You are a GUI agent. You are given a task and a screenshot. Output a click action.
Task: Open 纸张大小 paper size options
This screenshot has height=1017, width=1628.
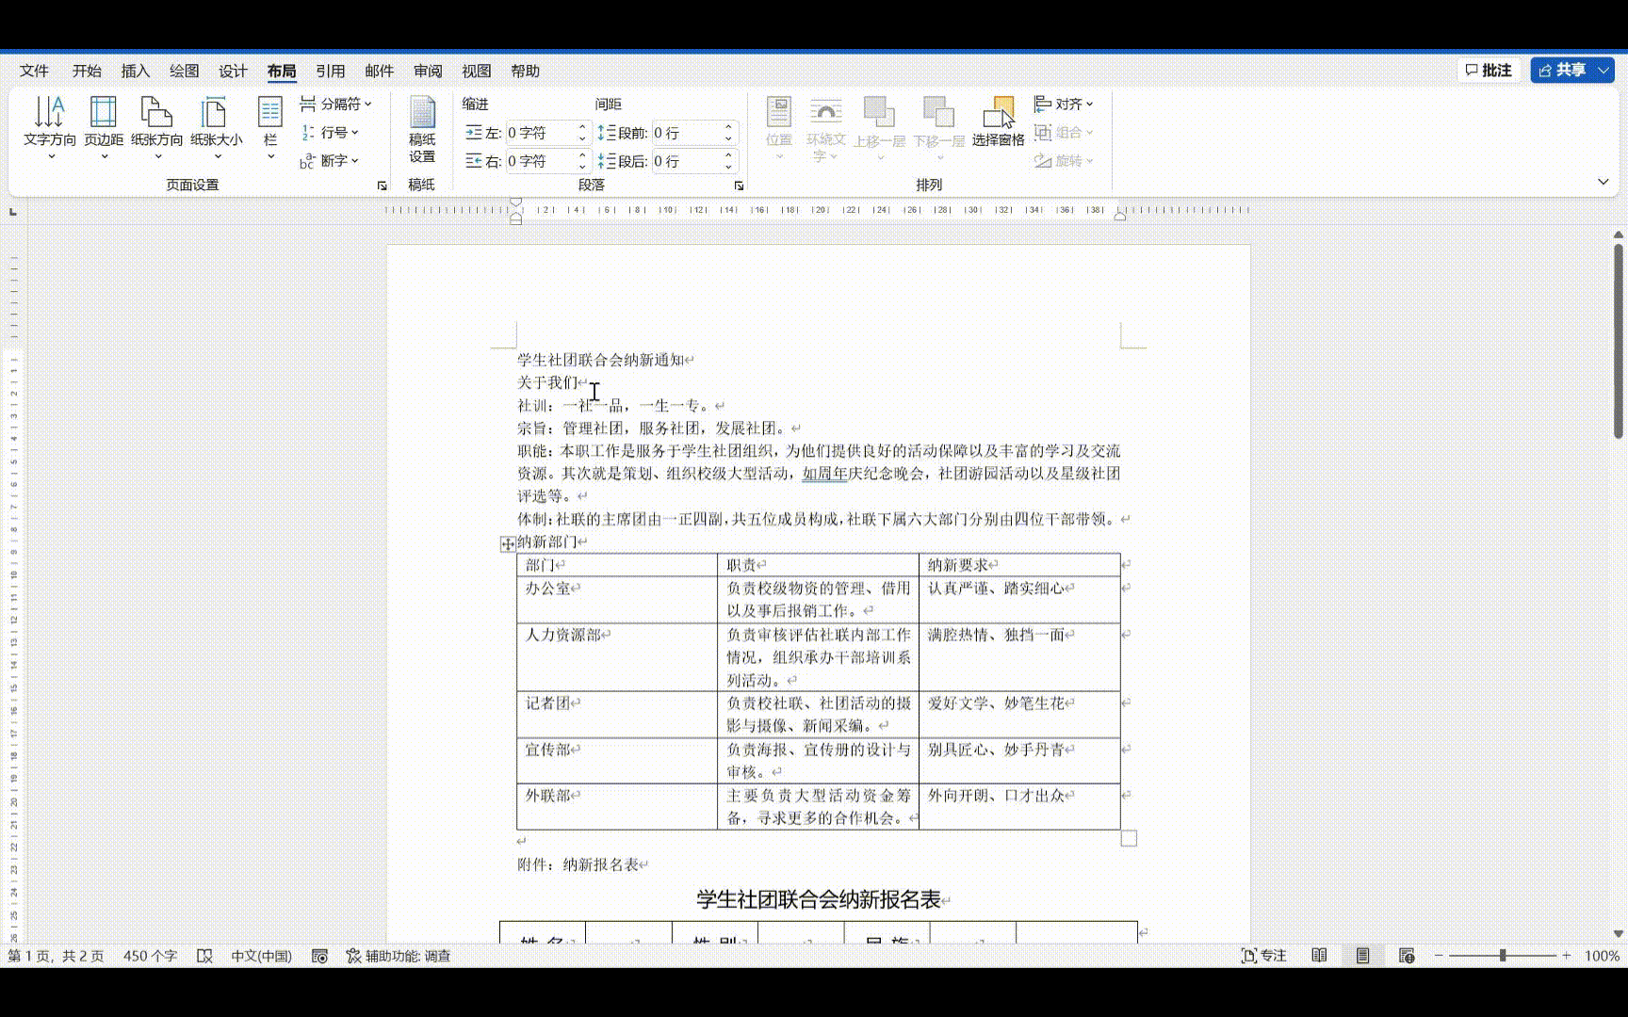pyautogui.click(x=217, y=127)
